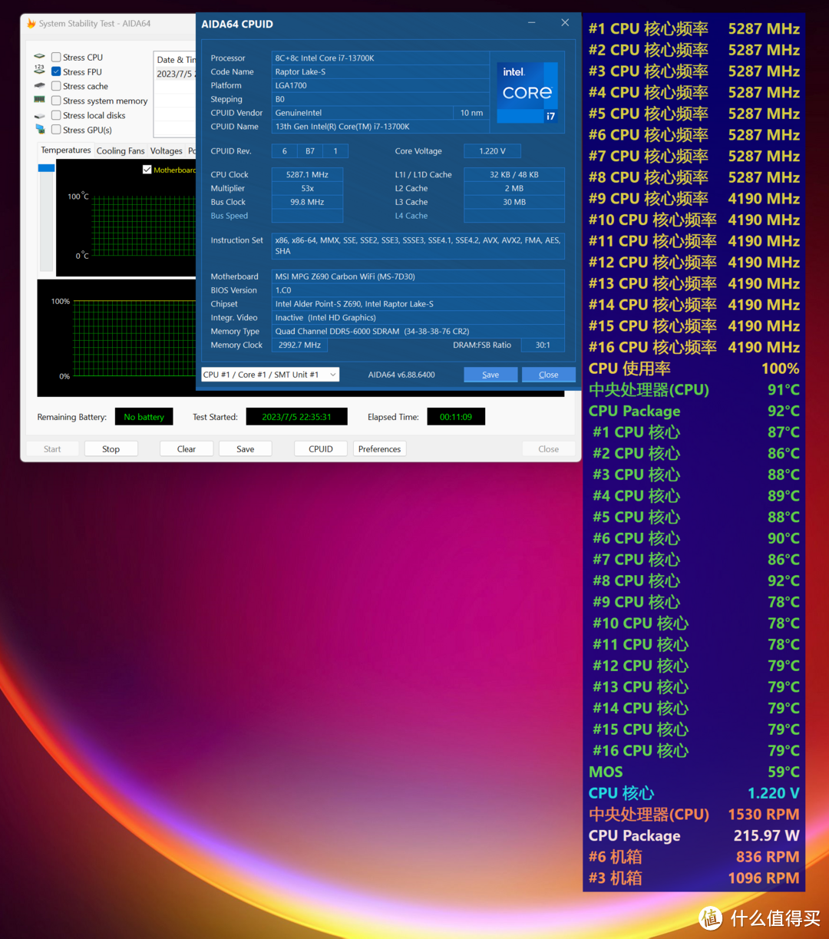Image resolution: width=829 pixels, height=939 pixels.
Task: Minimize the AIDA64 CPUID window
Action: [x=532, y=24]
